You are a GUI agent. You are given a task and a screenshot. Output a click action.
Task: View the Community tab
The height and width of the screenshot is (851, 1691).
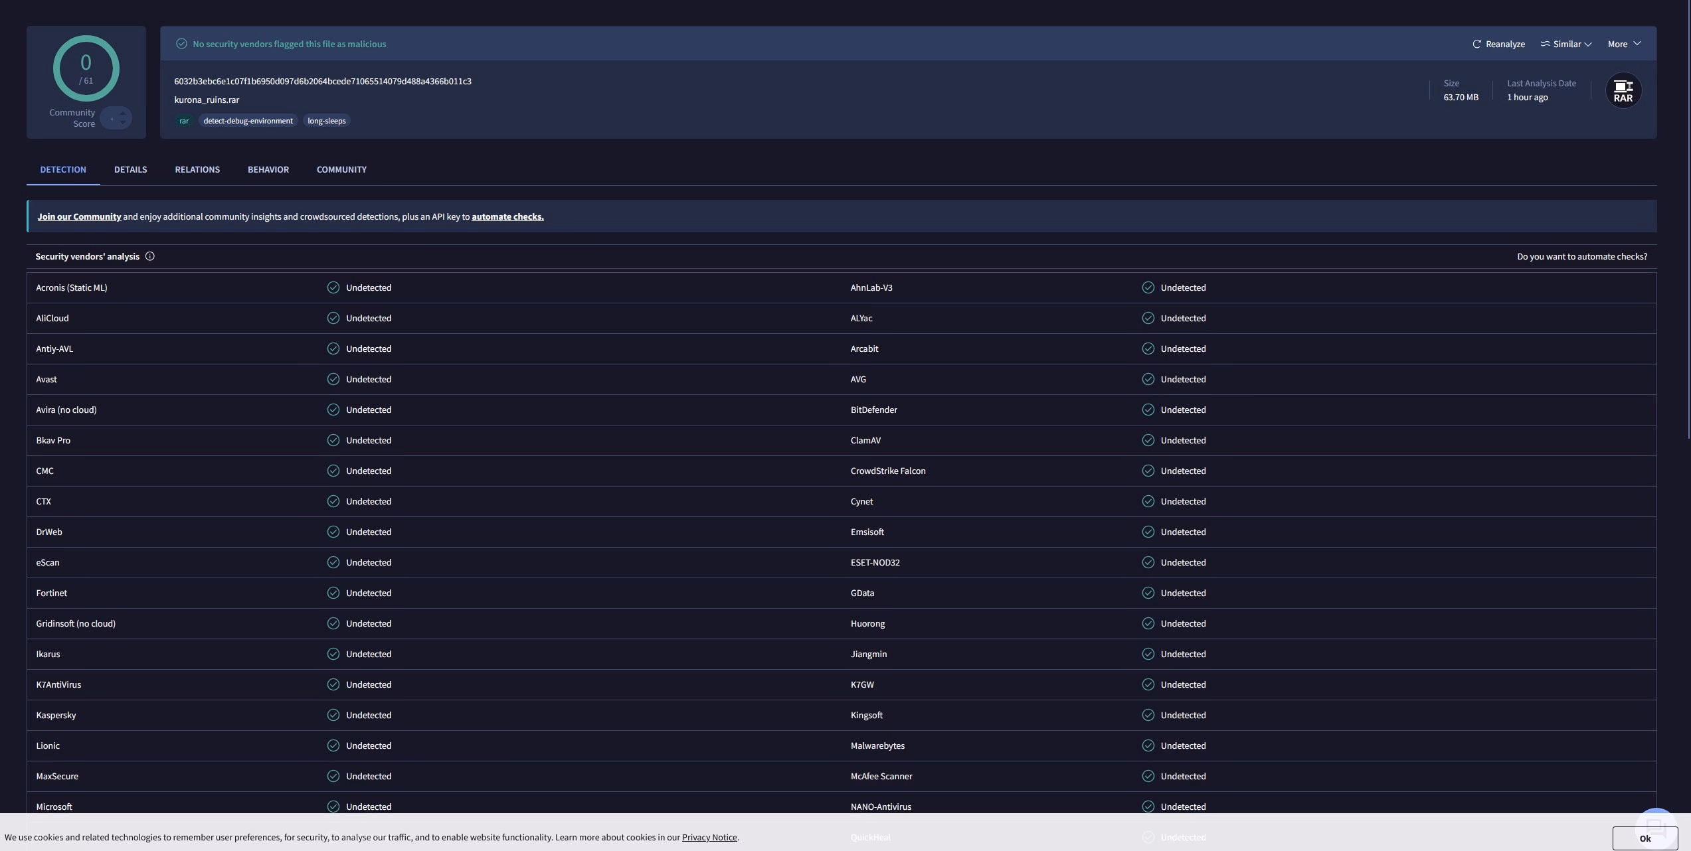point(341,169)
